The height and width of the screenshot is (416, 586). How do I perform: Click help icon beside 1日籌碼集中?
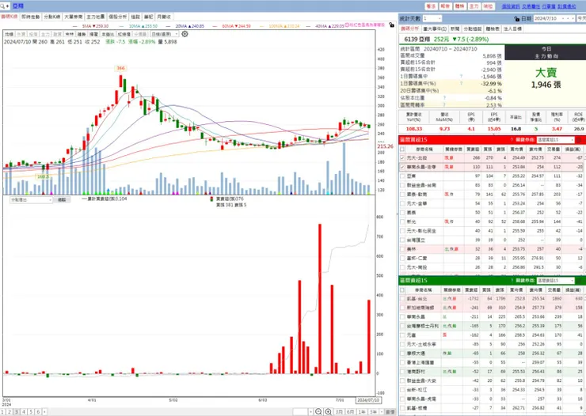[461, 76]
